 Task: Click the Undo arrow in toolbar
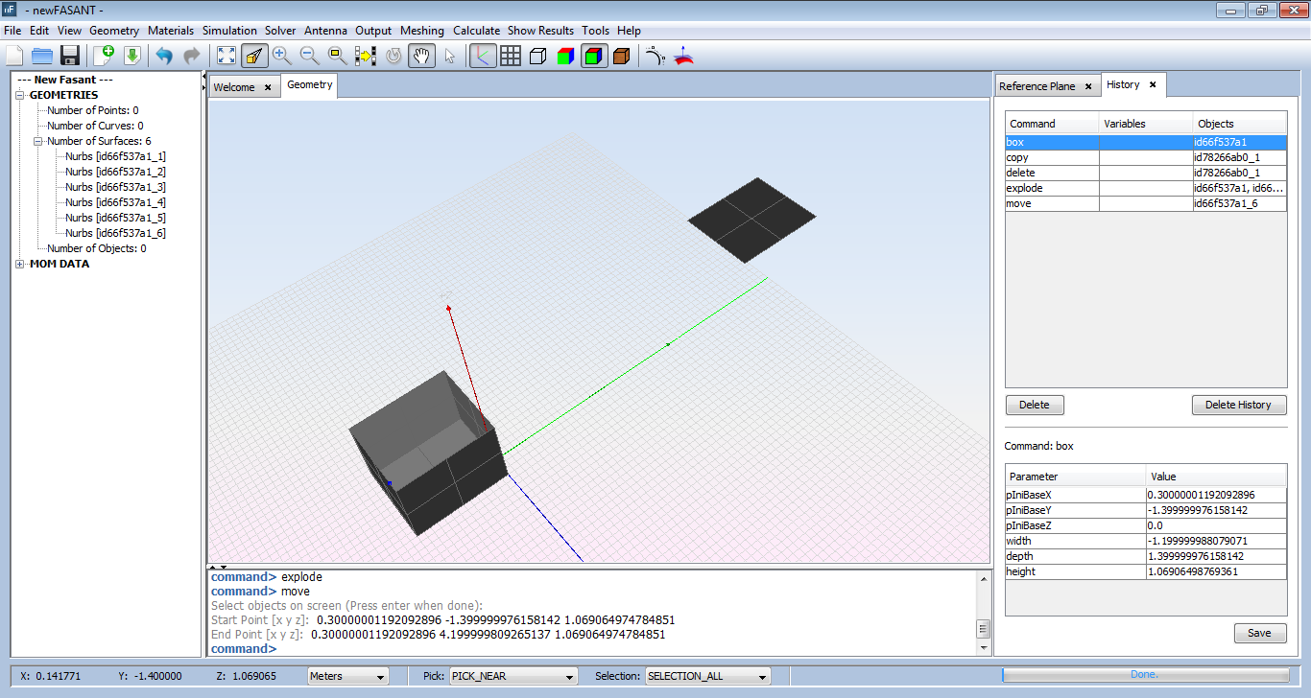[164, 56]
